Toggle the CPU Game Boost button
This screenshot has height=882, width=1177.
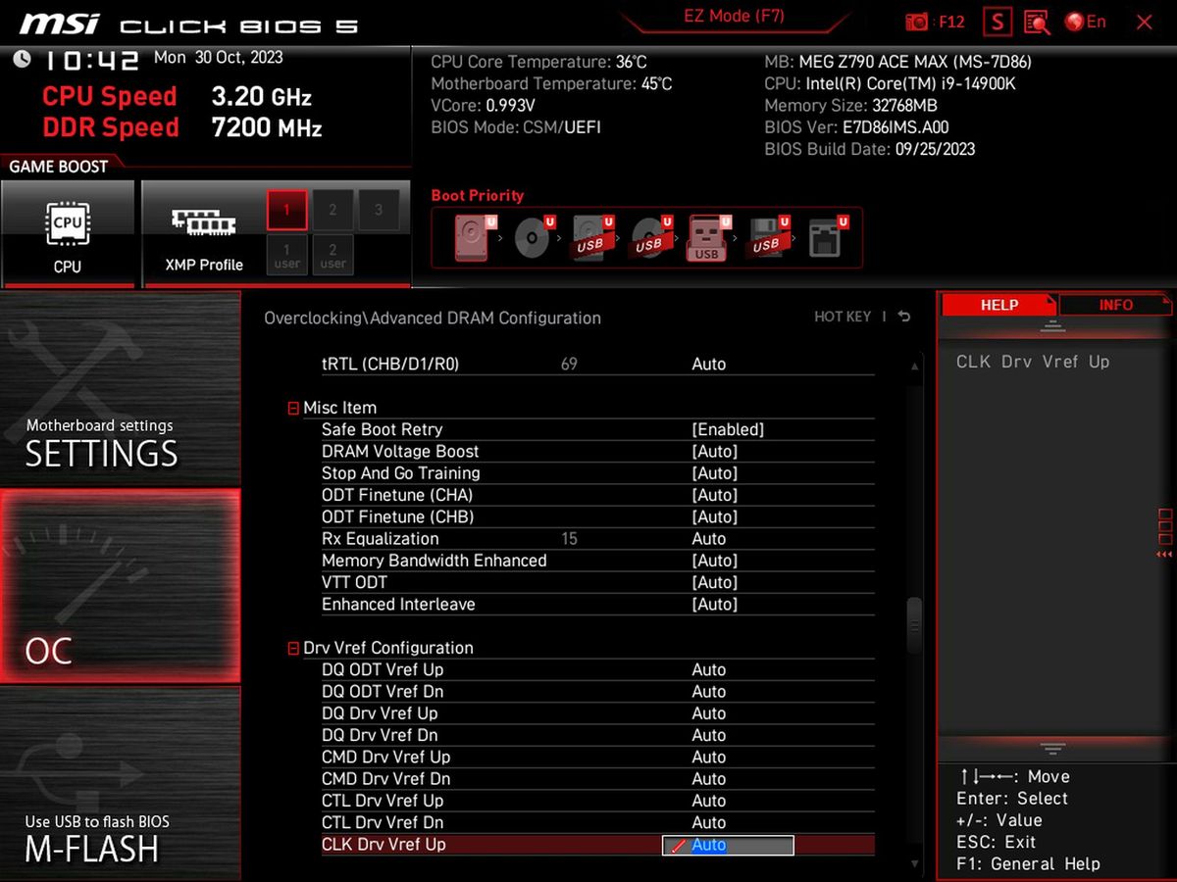tap(68, 234)
